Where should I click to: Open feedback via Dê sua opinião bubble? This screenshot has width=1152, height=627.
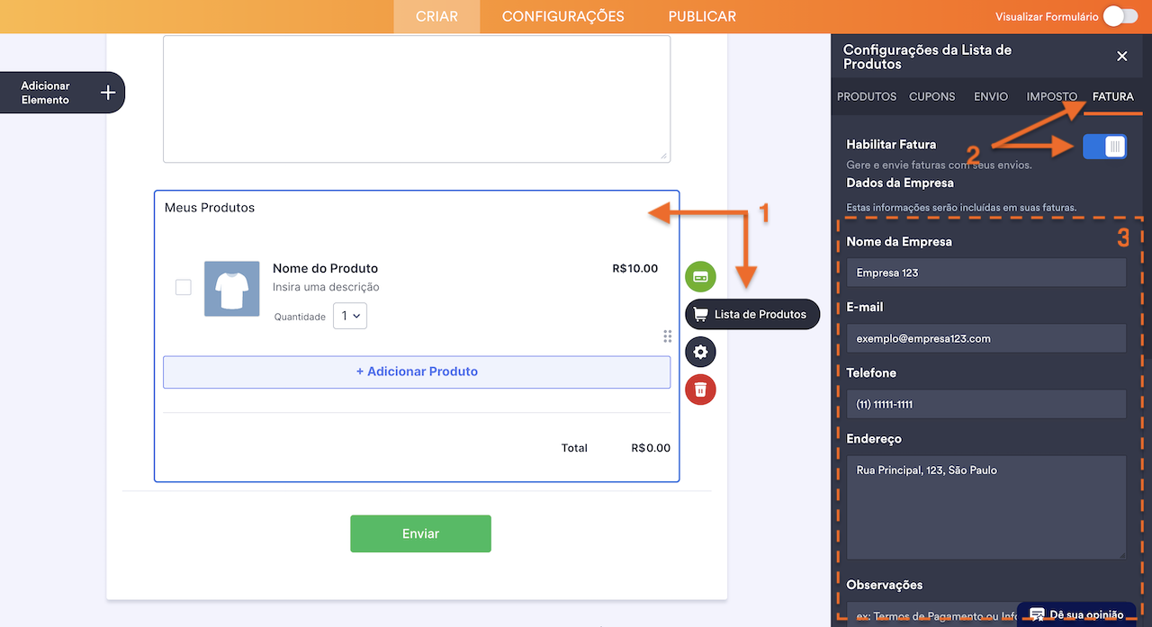[1076, 614]
